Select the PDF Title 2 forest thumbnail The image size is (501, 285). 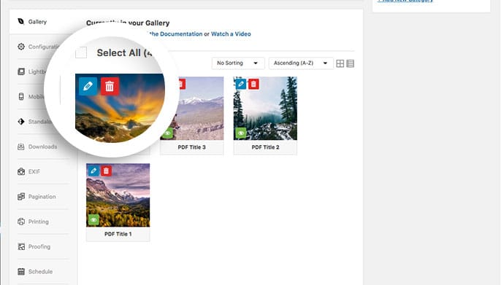265,109
